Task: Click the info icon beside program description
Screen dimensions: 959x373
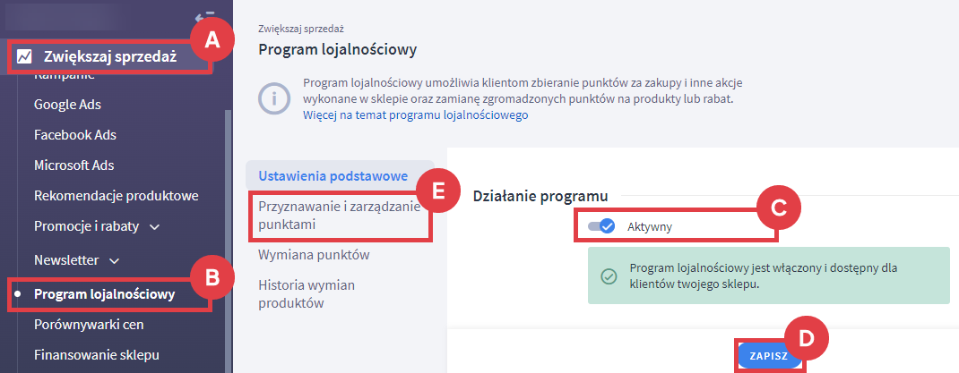Action: [274, 98]
